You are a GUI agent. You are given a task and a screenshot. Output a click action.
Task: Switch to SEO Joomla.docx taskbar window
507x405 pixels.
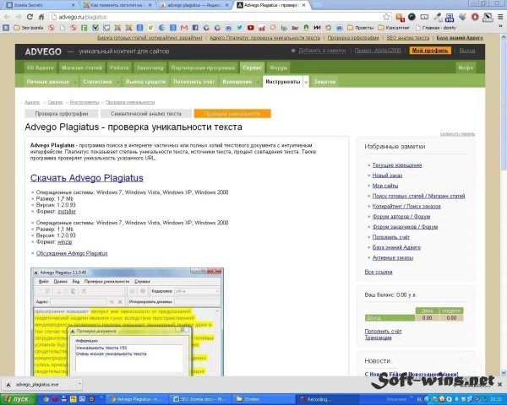click(x=199, y=399)
